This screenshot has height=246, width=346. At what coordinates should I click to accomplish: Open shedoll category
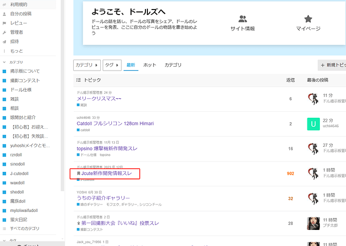tap(17, 192)
